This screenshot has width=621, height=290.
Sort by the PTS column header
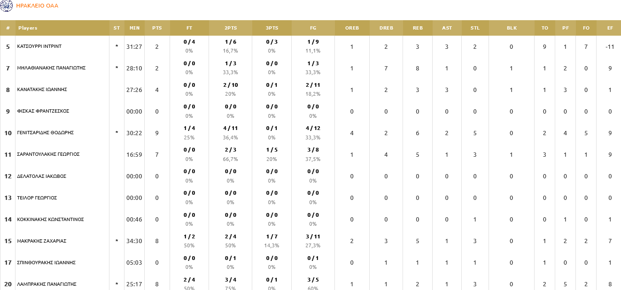pos(157,28)
